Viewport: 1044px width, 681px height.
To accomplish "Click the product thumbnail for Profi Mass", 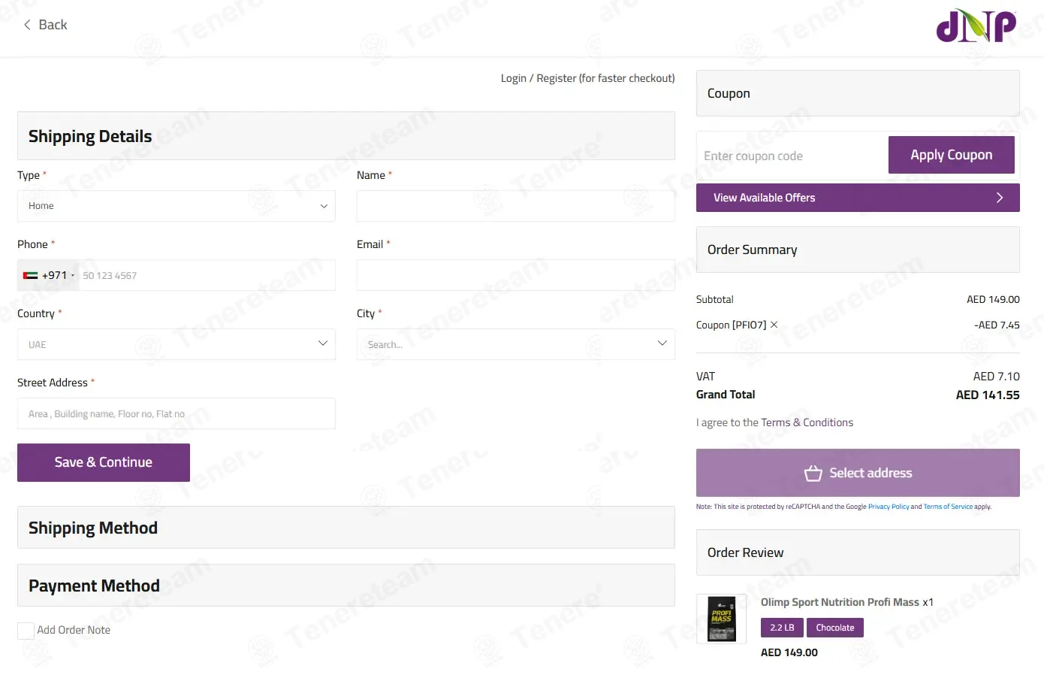I will 721,619.
